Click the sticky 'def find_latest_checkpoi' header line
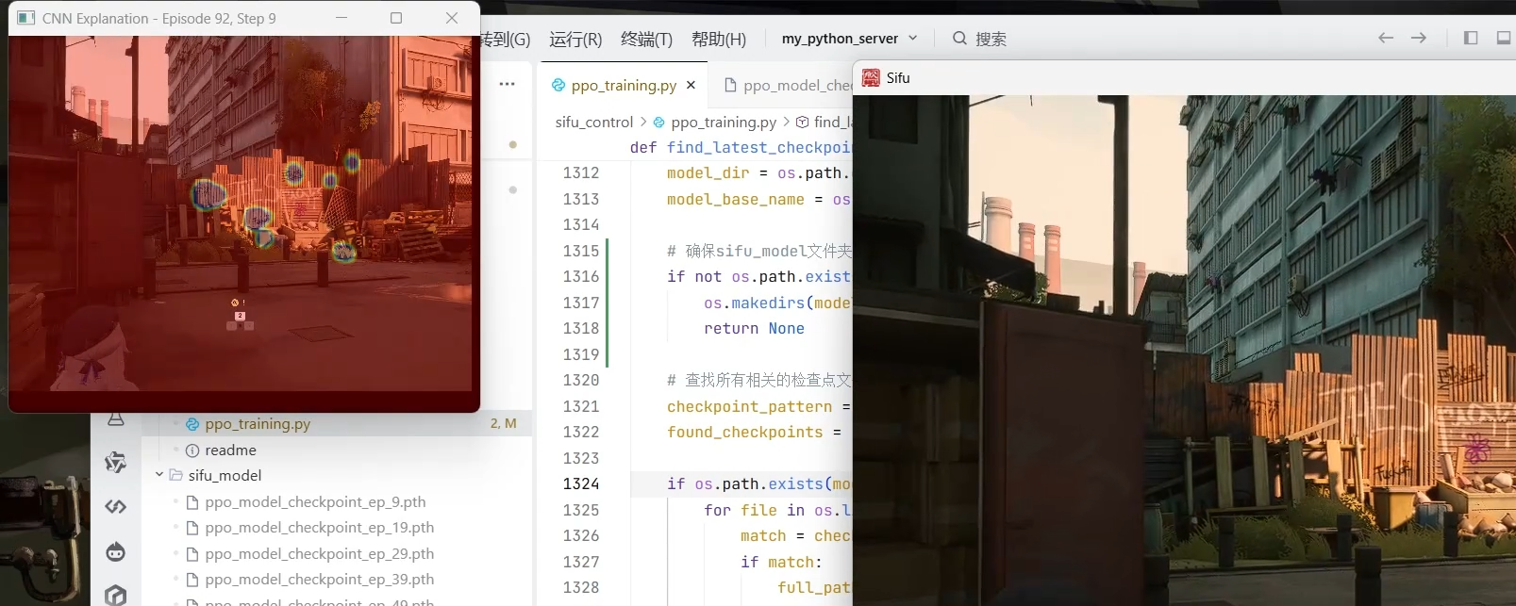1516x606 pixels. pyautogui.click(x=741, y=147)
